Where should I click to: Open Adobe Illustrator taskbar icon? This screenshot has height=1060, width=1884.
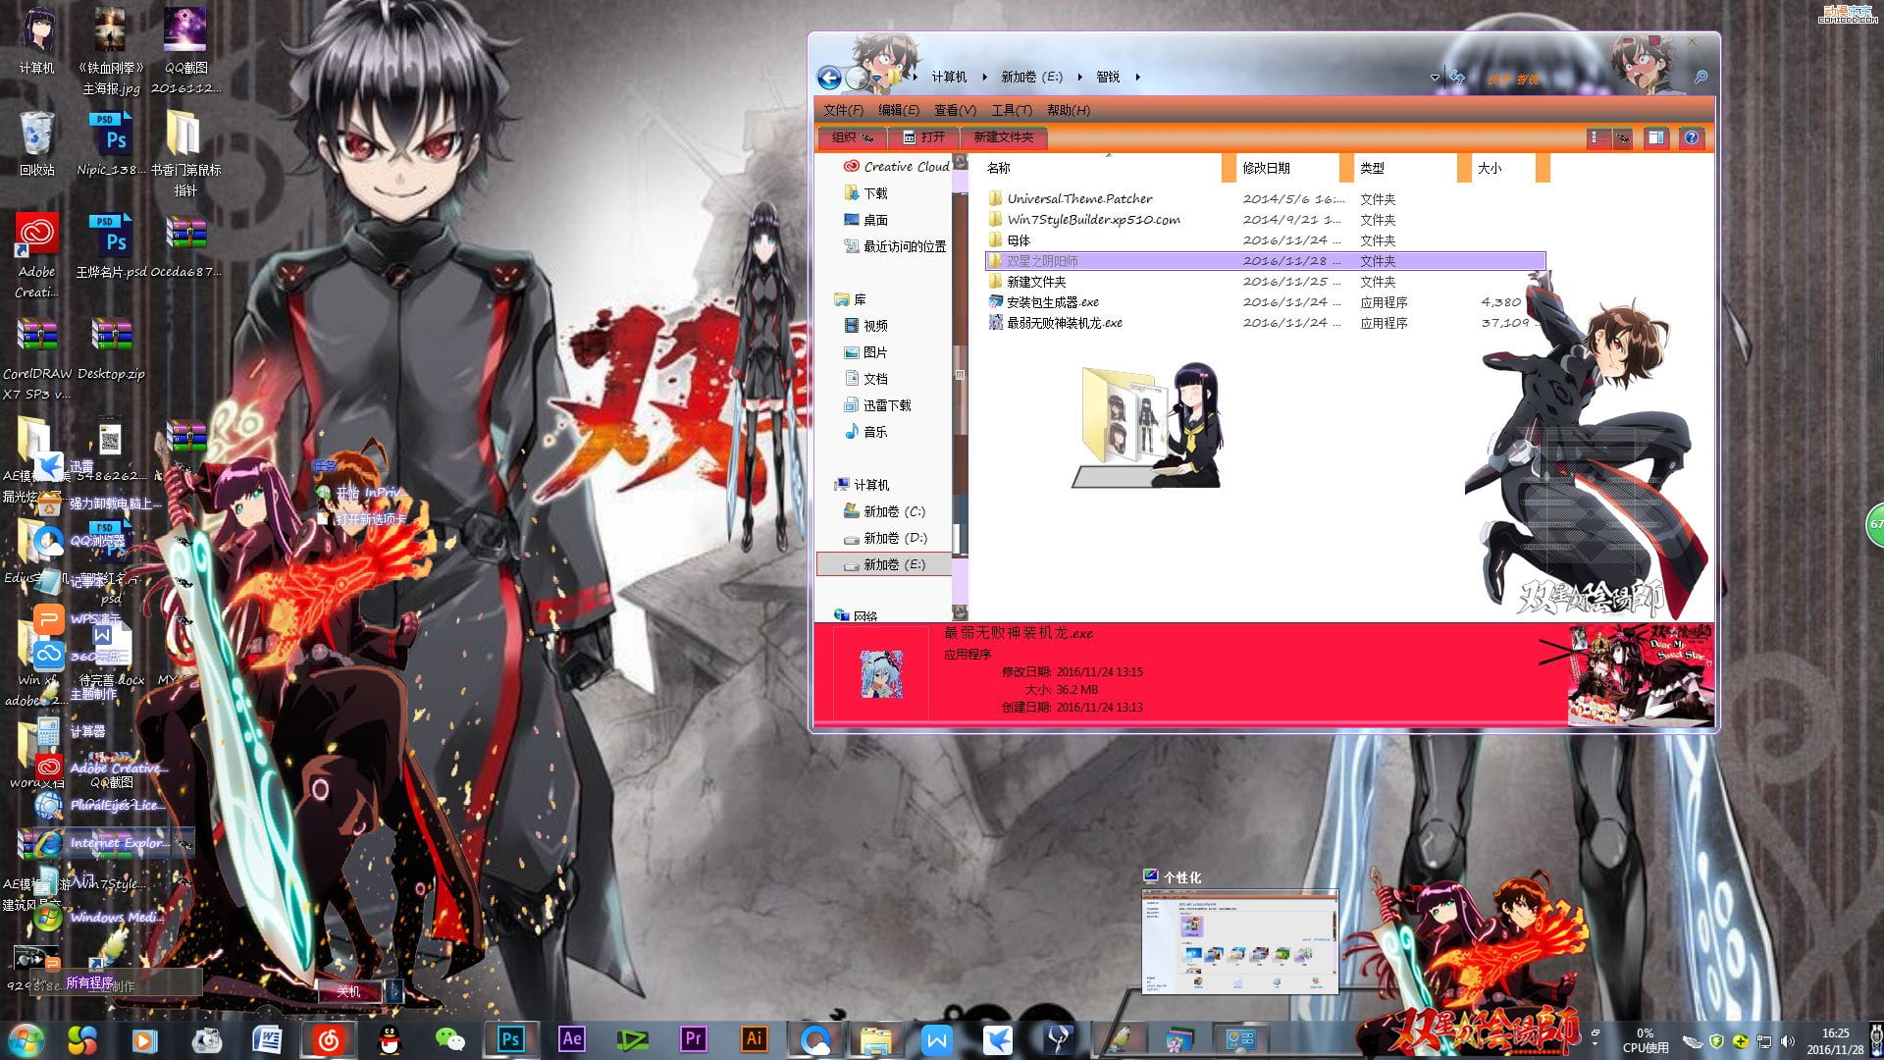(x=754, y=1038)
